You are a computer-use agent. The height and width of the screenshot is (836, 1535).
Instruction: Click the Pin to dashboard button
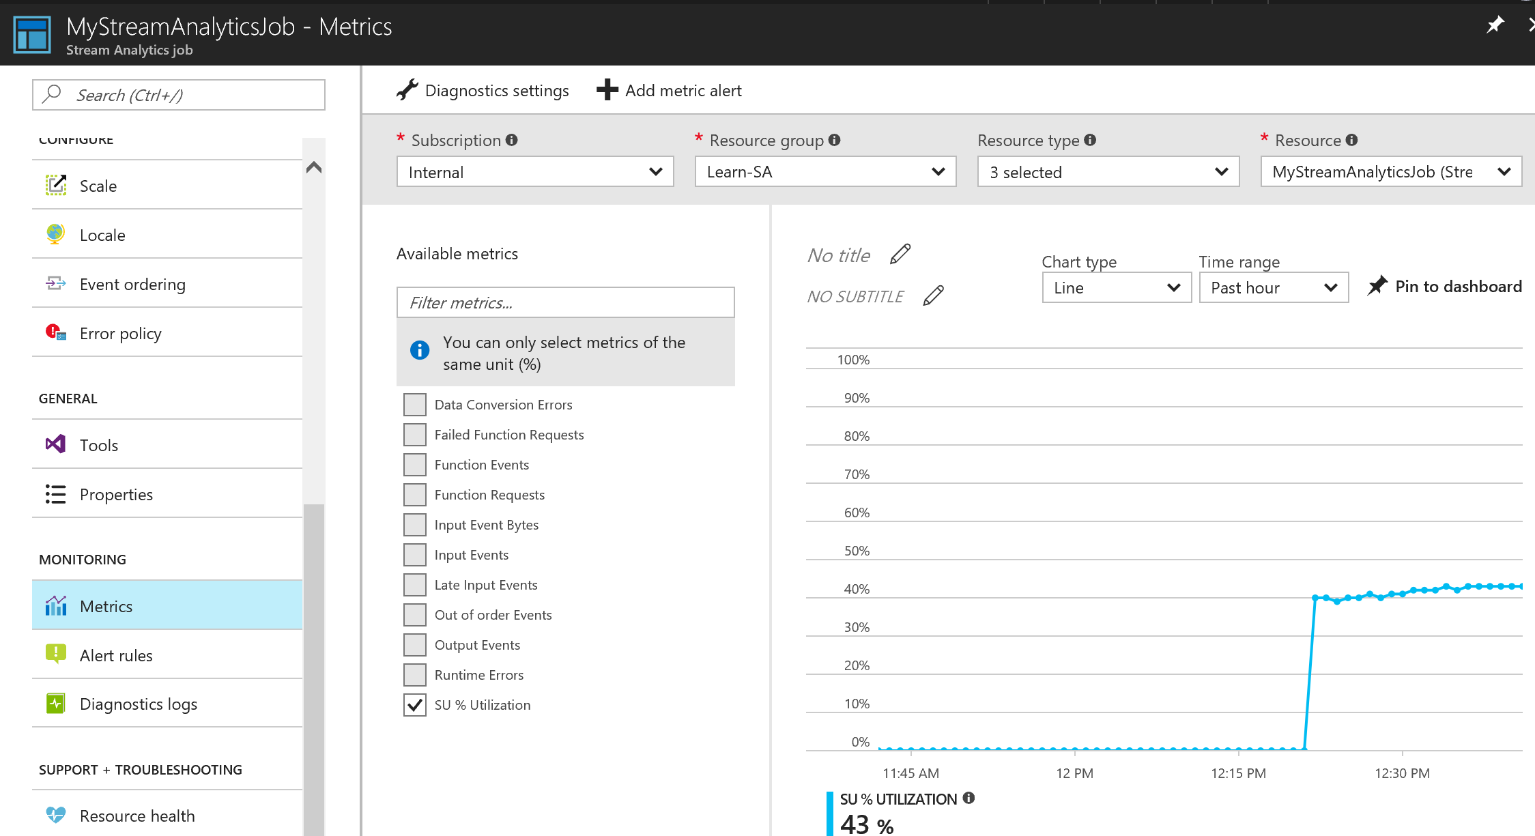[x=1444, y=286]
